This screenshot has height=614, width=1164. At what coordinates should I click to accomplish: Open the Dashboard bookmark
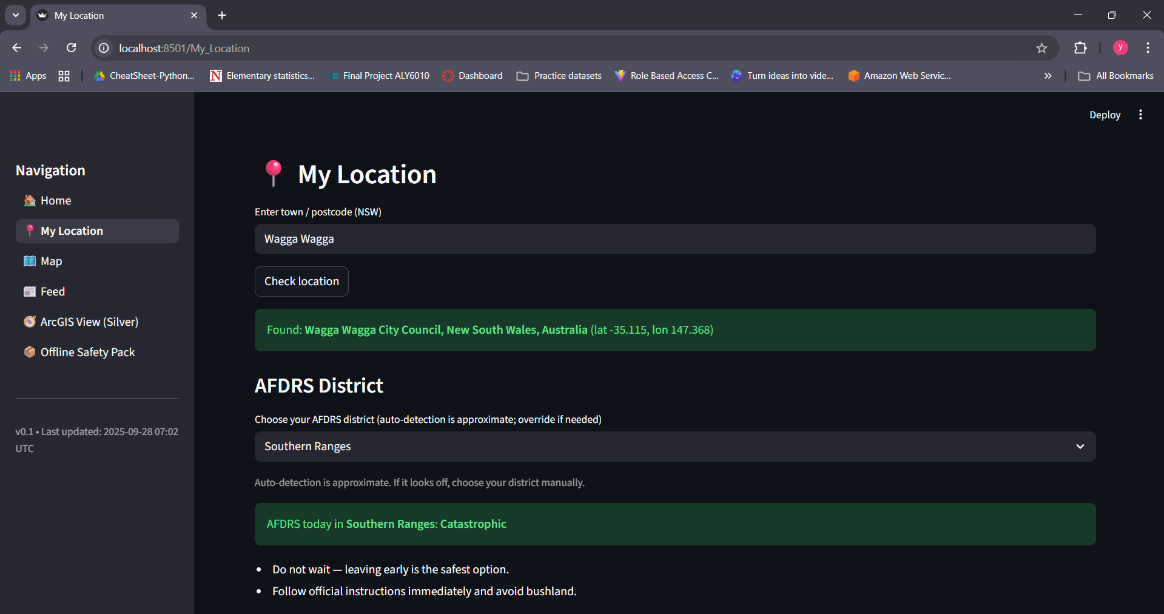[473, 76]
